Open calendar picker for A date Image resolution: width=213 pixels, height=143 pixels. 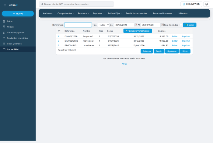(x=162, y=25)
